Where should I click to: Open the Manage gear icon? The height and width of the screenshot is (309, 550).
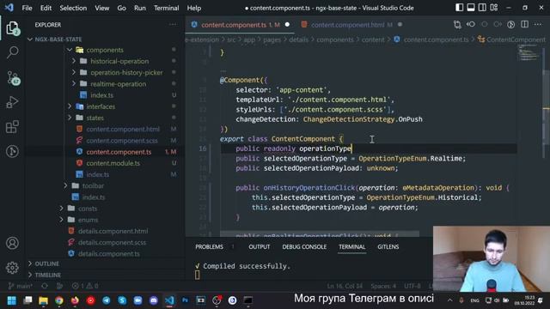tap(12, 268)
